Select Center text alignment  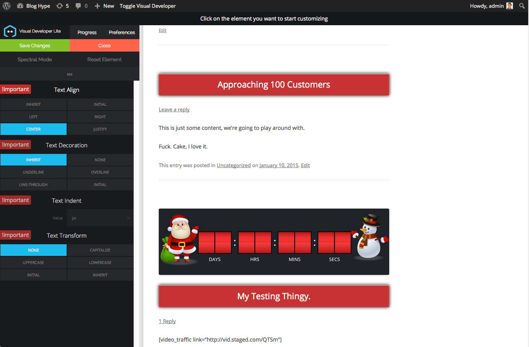click(33, 129)
